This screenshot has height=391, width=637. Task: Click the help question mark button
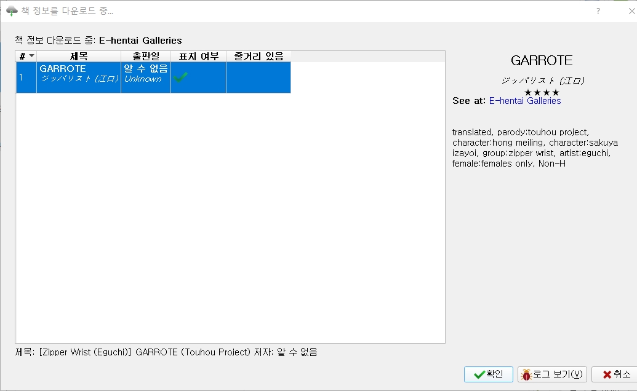click(598, 11)
